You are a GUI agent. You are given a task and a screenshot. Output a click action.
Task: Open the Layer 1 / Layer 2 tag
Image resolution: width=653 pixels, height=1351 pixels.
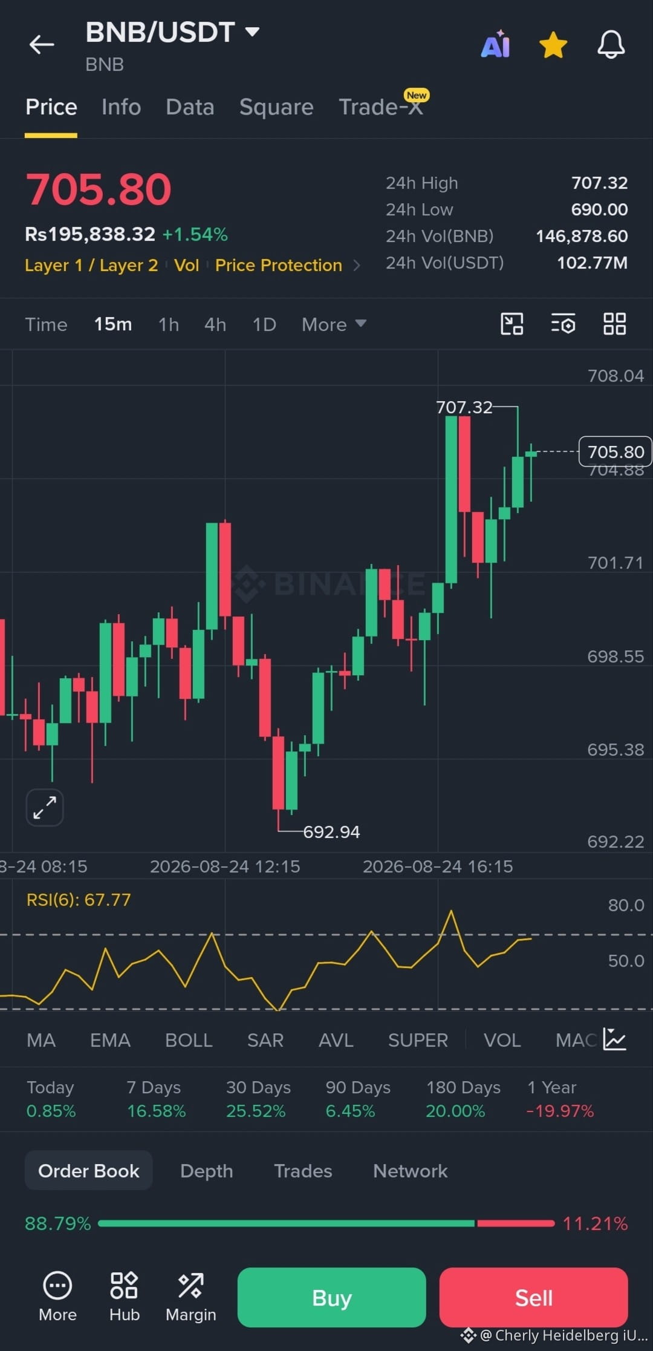pyautogui.click(x=91, y=266)
